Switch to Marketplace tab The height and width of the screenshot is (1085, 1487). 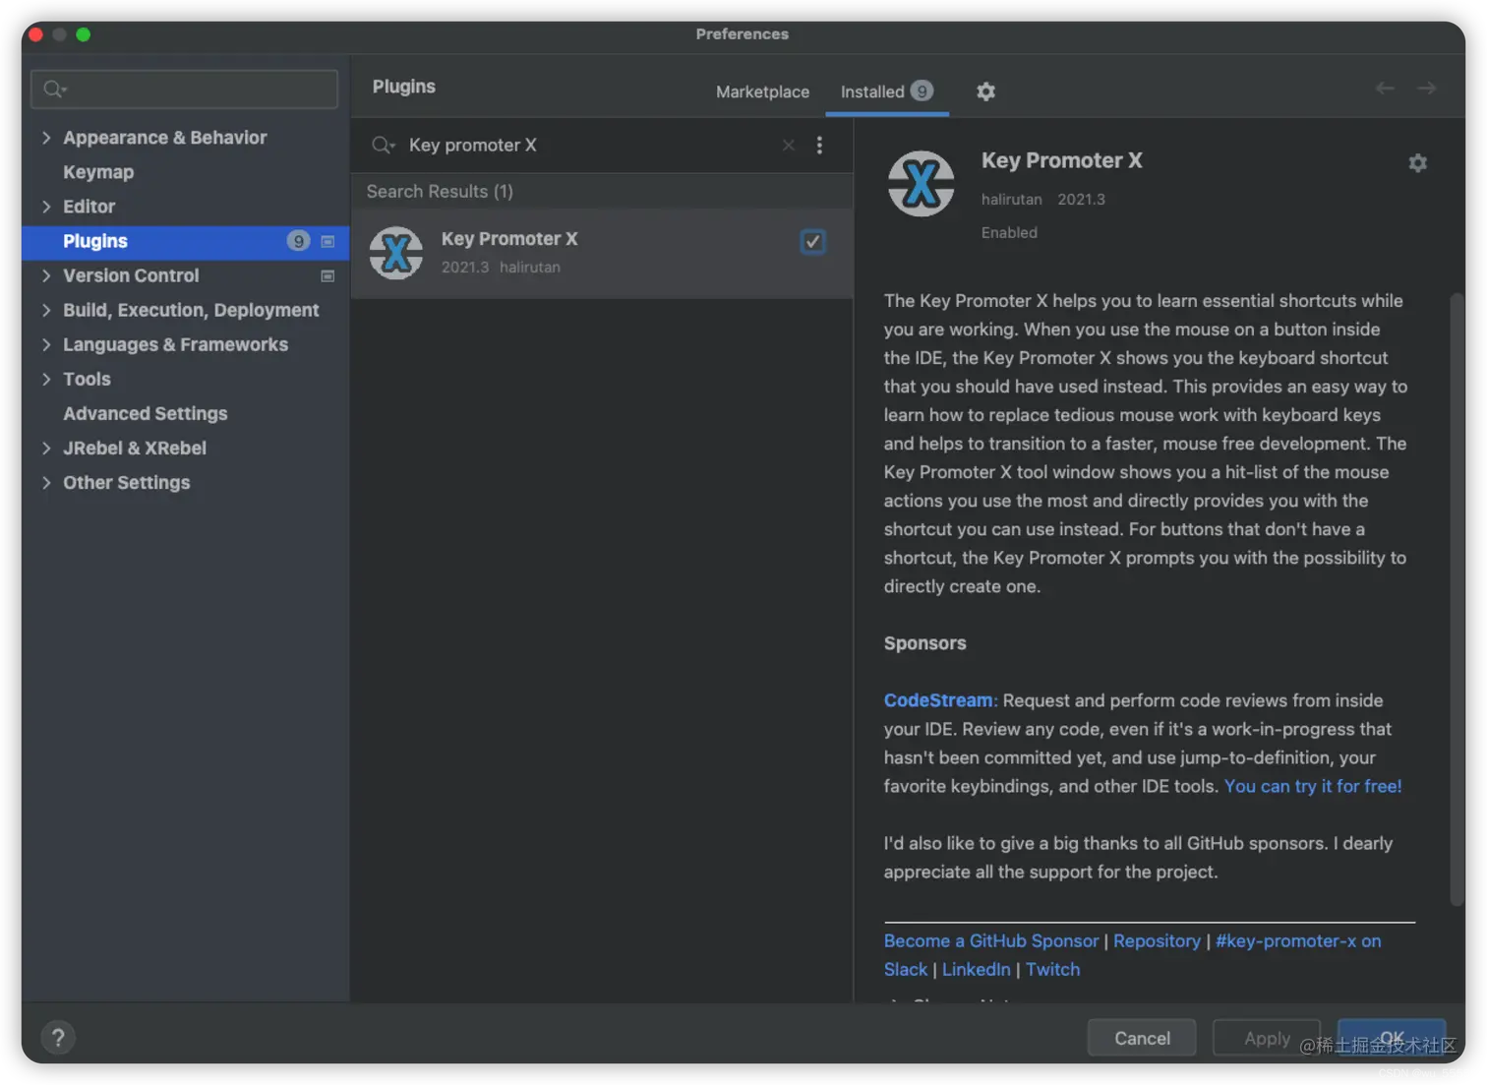click(x=762, y=91)
